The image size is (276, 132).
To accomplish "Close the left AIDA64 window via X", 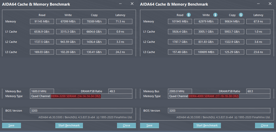I will [x=132, y=4].
